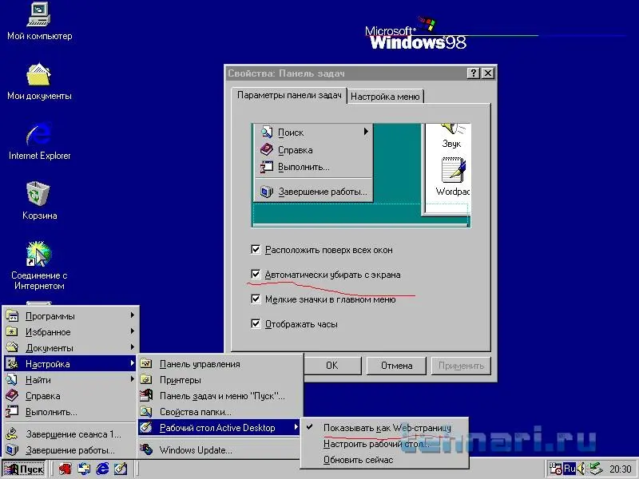Expand the Программы submenu
Image resolution: width=639 pixels, height=479 pixels.
pyautogui.click(x=70, y=315)
